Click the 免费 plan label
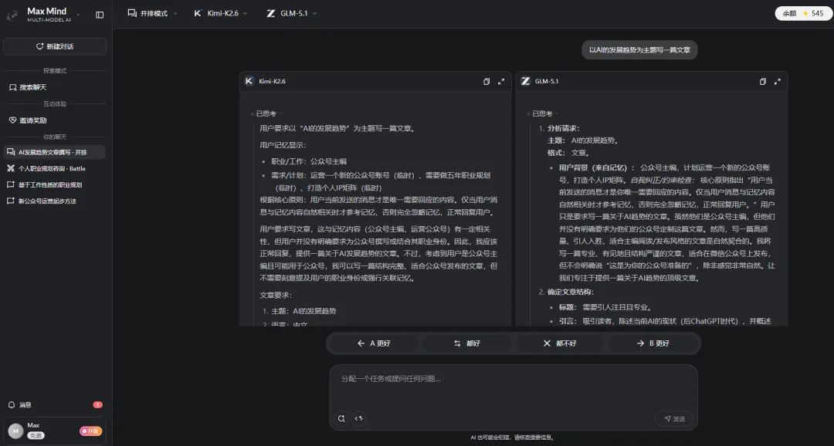The height and width of the screenshot is (446, 834). click(x=36, y=435)
